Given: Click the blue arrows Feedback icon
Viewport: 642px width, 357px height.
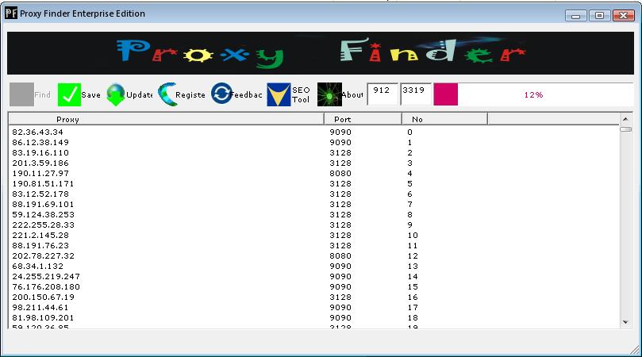Looking at the screenshot, I should (x=221, y=94).
